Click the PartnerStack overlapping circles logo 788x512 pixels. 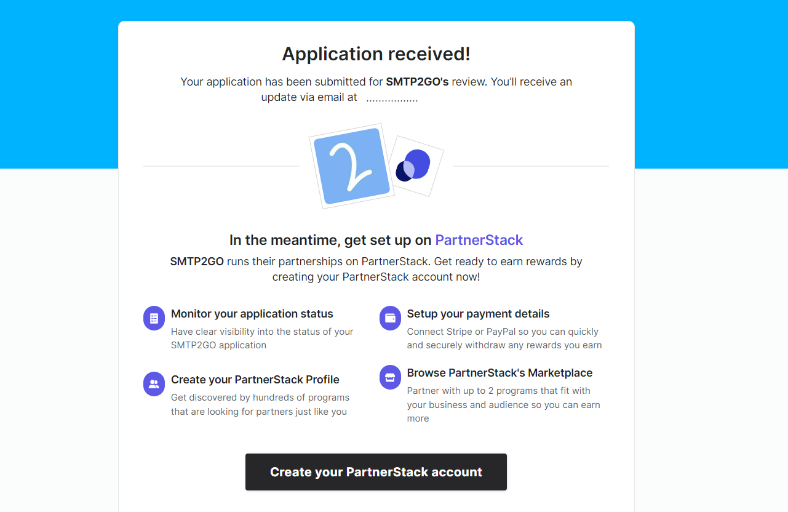pyautogui.click(x=415, y=166)
